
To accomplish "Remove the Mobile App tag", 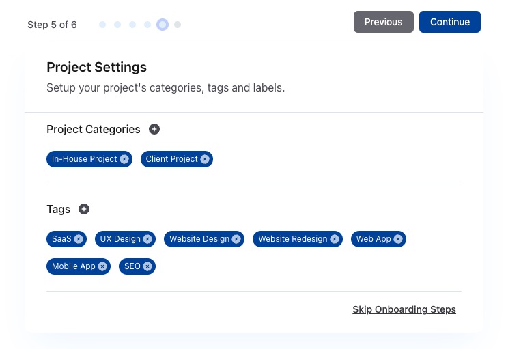I will point(102,266).
